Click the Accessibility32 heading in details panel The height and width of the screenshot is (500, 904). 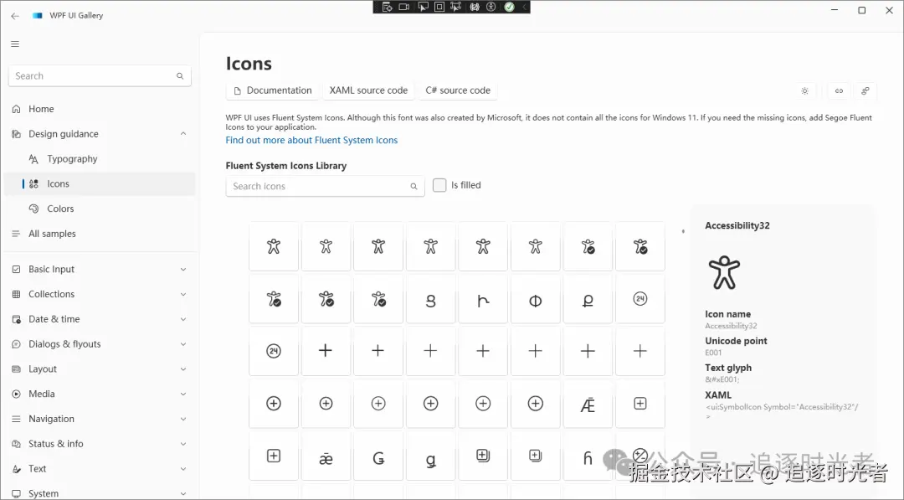pyautogui.click(x=737, y=225)
